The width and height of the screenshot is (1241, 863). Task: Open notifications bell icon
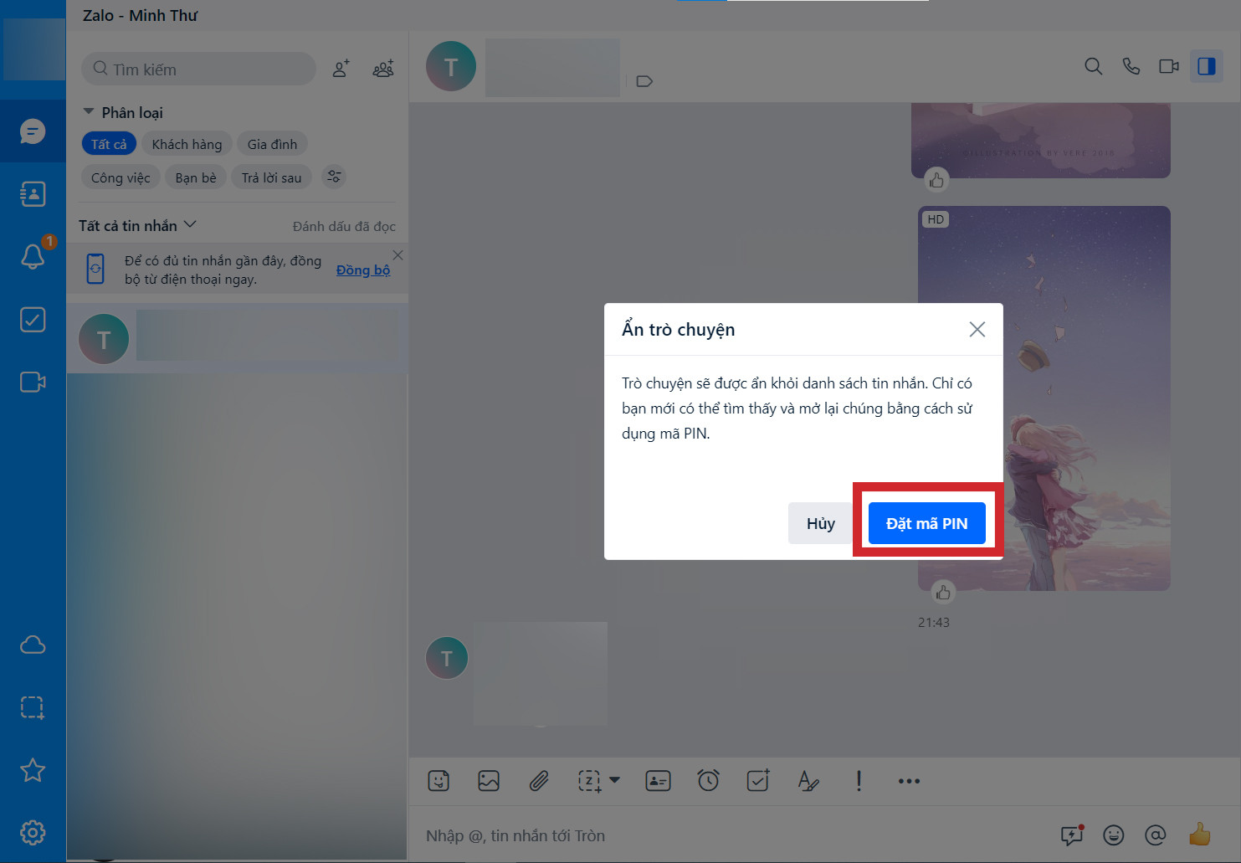coord(33,256)
